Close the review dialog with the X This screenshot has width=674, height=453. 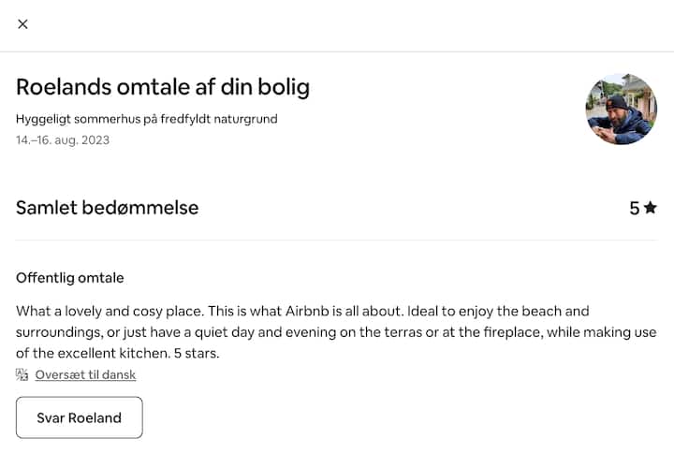point(22,24)
